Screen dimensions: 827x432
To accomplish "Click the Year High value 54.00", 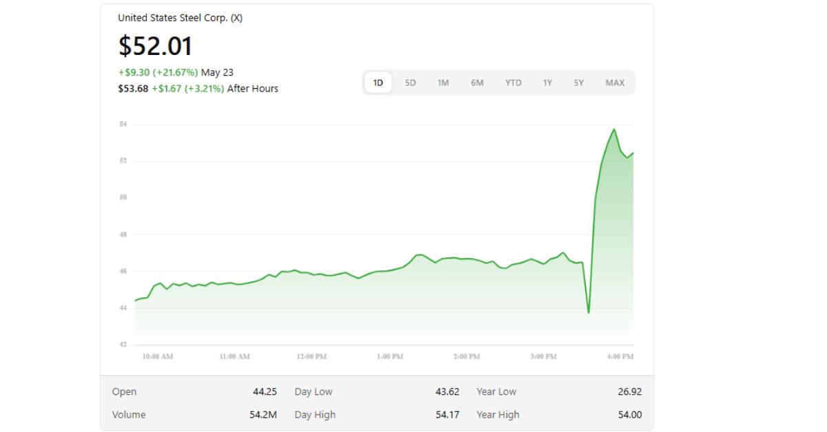I will click(x=630, y=415).
